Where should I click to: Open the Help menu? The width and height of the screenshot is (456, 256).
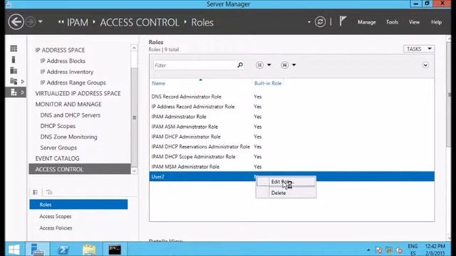click(436, 22)
